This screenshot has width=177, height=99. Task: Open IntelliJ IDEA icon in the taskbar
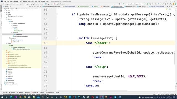click(101, 97)
